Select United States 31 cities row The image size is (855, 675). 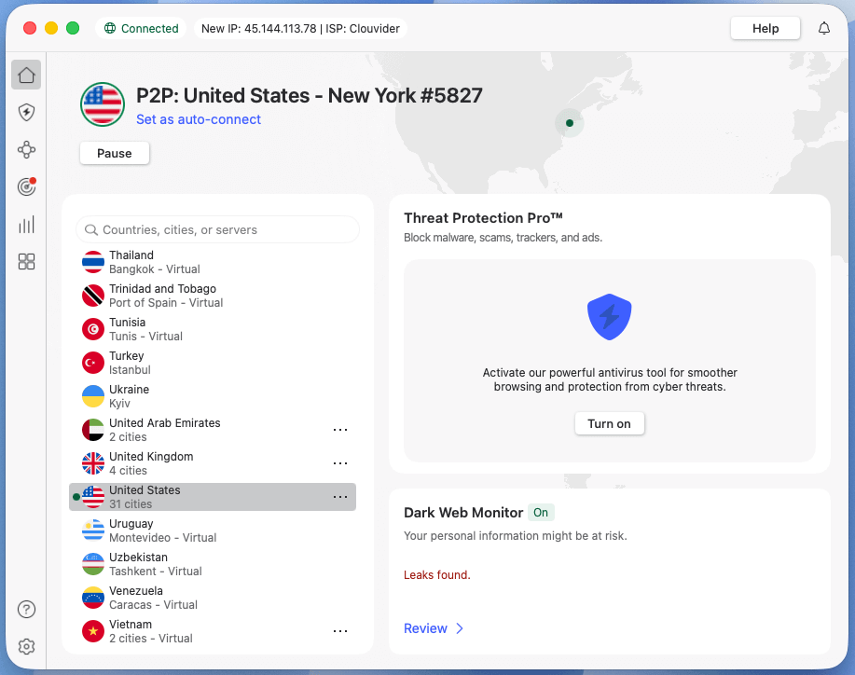213,497
